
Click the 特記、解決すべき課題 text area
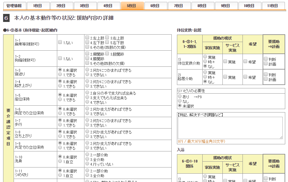tap(230, 128)
